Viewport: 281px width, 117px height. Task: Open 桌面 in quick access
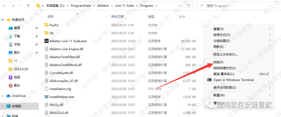pyautogui.click(x=17, y=28)
